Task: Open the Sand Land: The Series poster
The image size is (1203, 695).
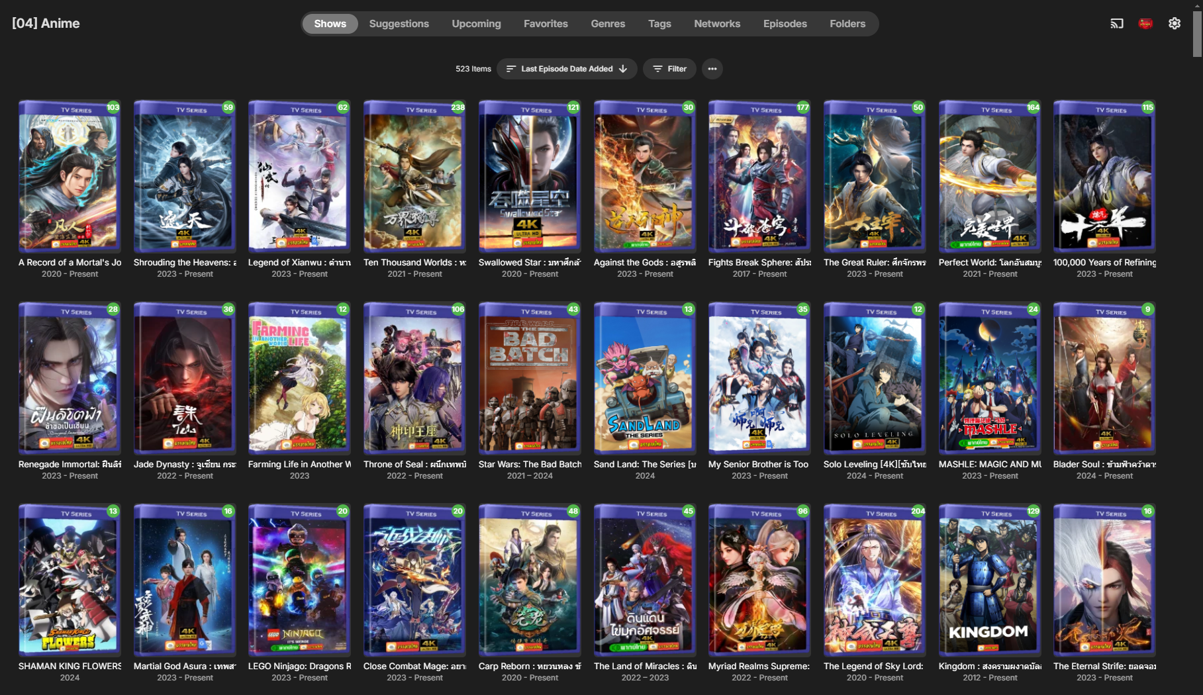Action: (645, 378)
